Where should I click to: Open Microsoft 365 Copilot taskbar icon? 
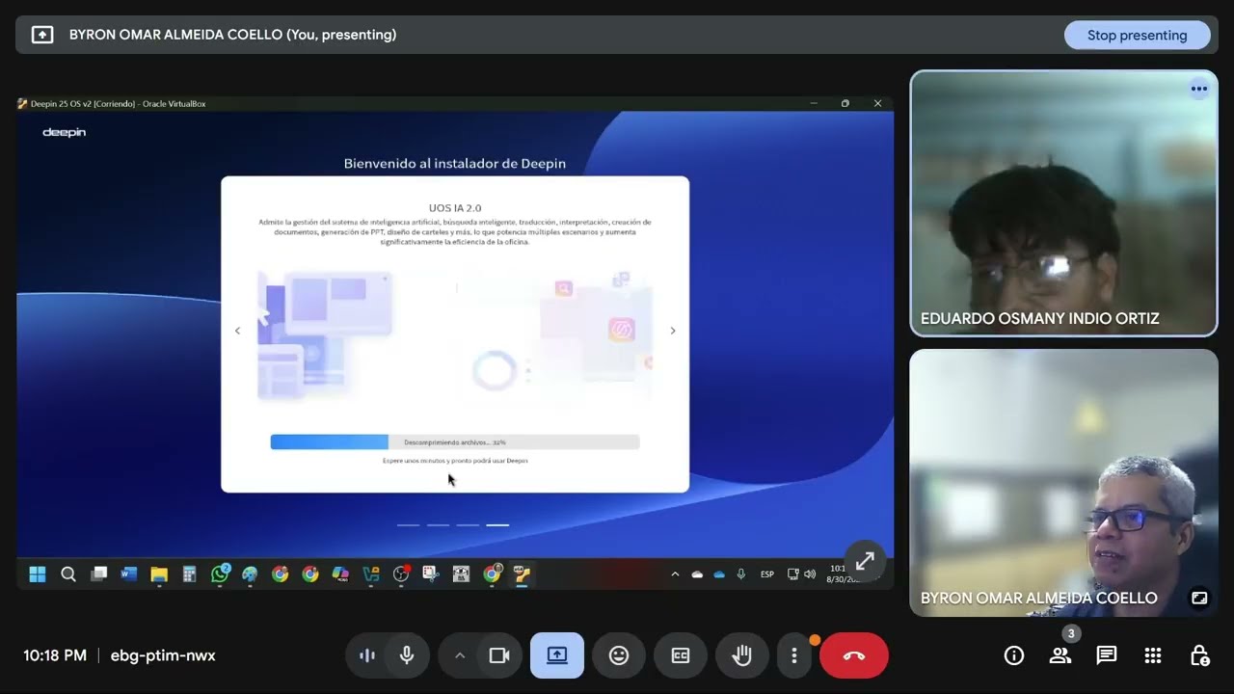coord(340,574)
